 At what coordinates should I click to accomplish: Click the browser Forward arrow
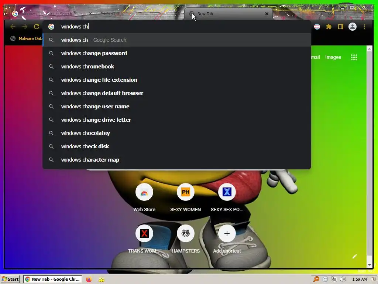25,27
